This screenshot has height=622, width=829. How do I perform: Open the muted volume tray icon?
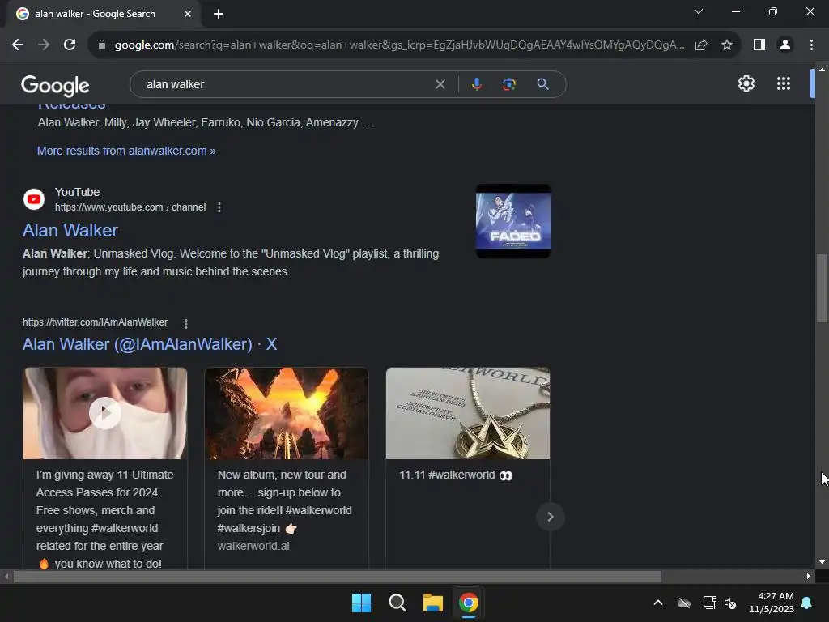(x=730, y=603)
